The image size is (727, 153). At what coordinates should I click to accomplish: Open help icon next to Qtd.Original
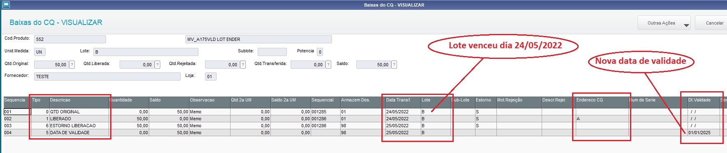point(72,65)
